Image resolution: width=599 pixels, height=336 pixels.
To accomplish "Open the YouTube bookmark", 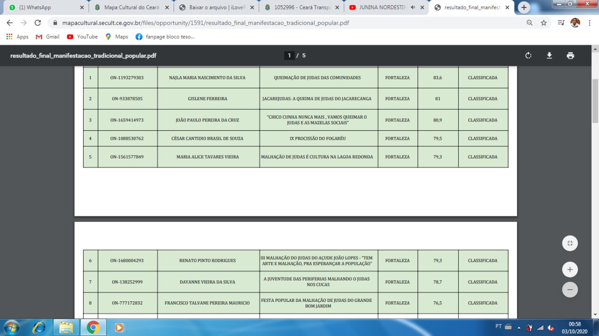I will click(82, 36).
